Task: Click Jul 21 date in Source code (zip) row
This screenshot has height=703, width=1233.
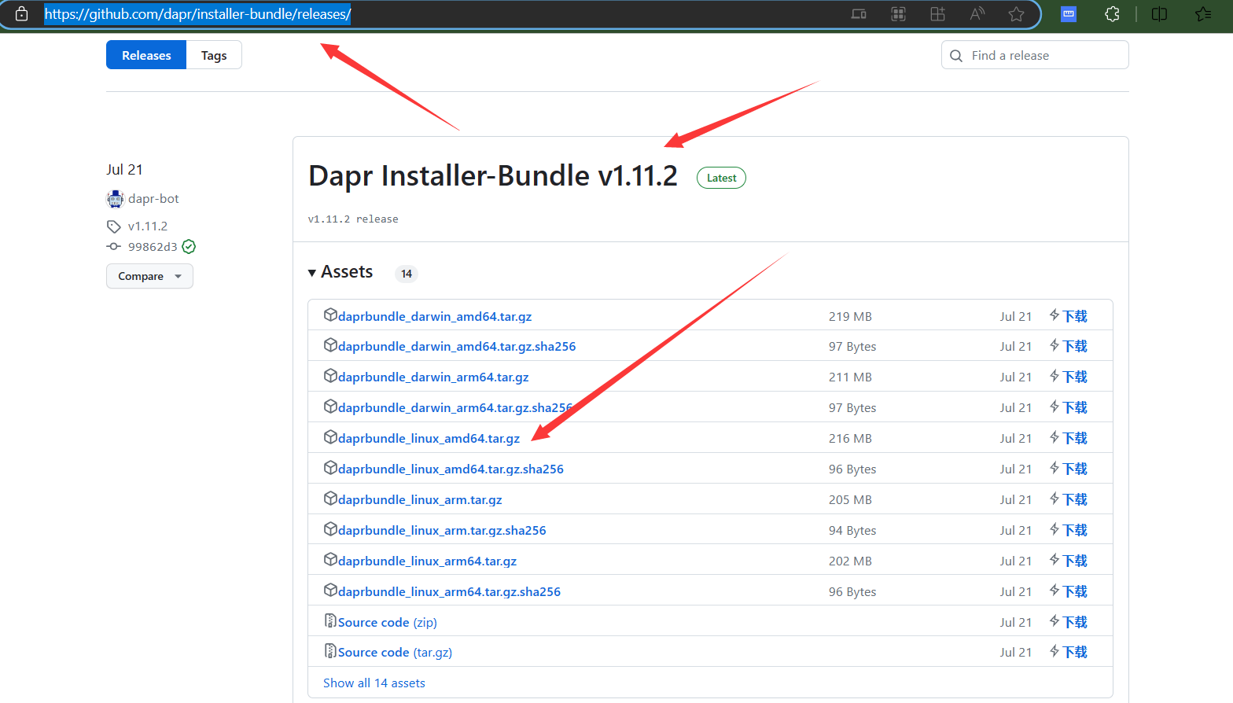Action: click(1016, 622)
